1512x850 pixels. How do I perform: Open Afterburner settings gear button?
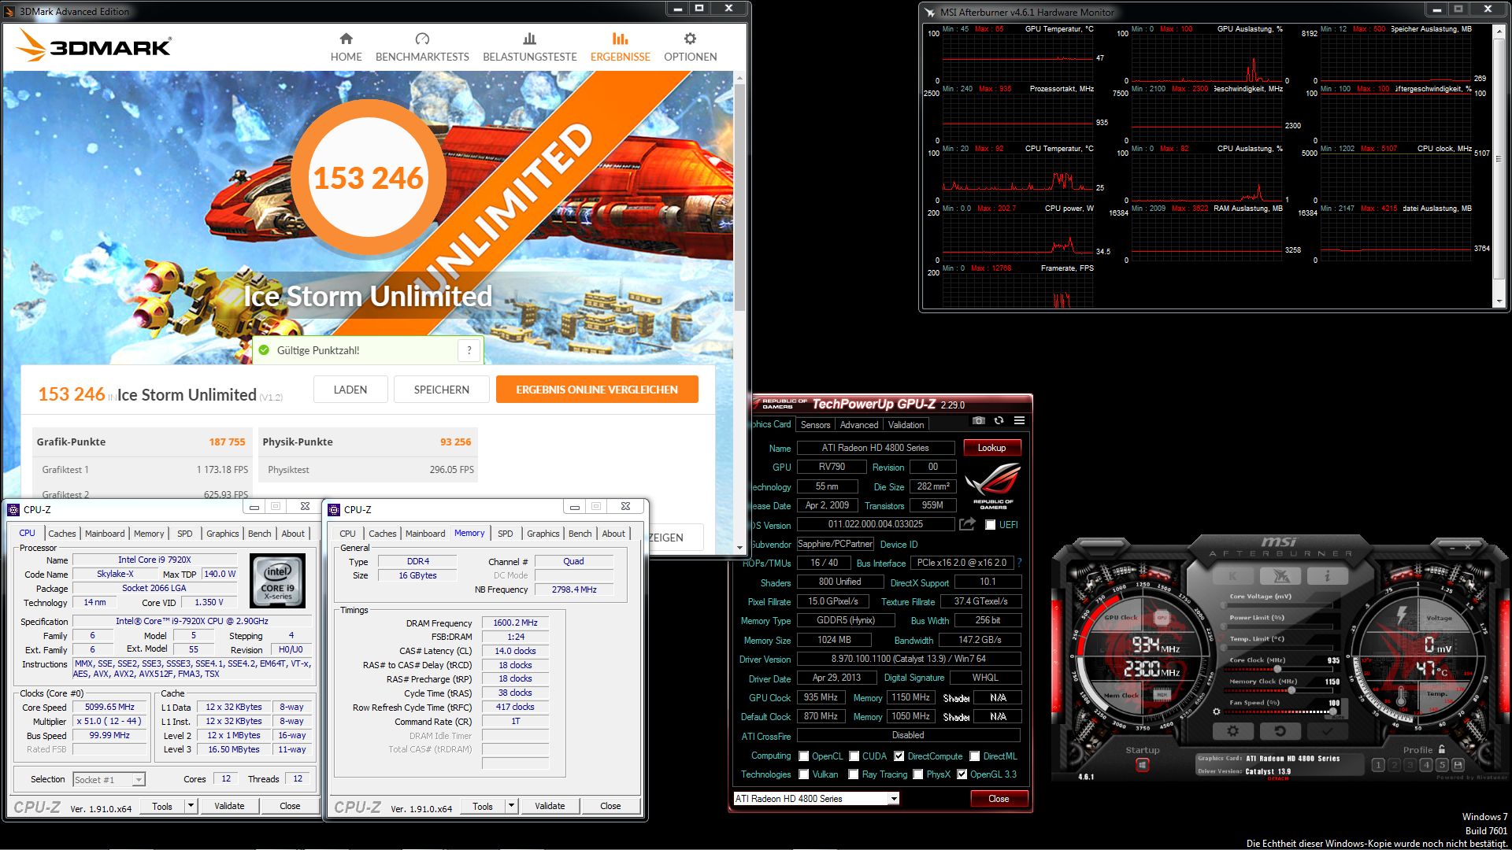1232,731
